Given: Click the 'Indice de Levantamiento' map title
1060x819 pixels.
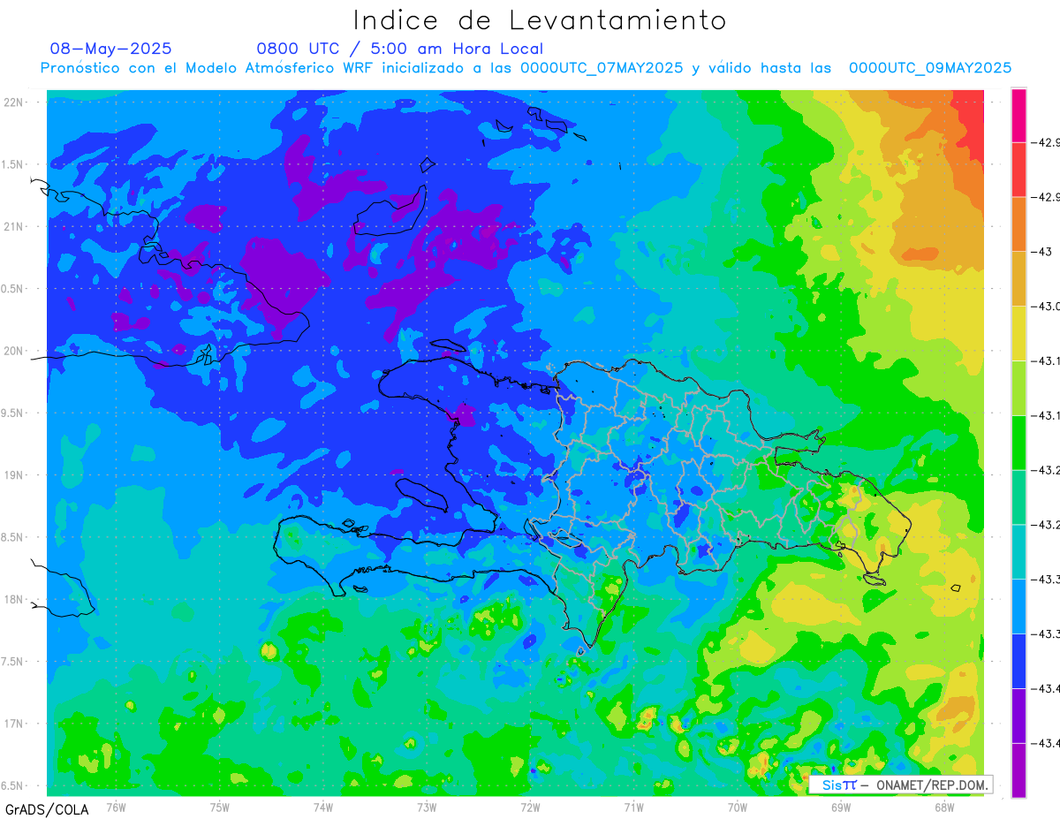Looking at the screenshot, I should (x=540, y=20).
